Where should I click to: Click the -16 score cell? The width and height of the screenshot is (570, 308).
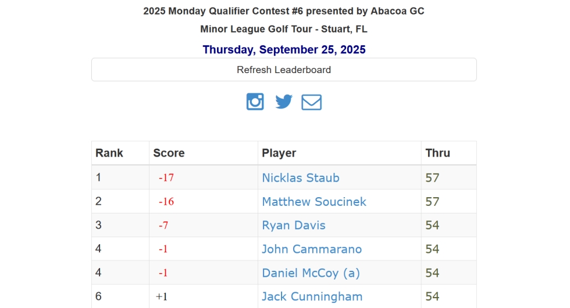point(166,202)
